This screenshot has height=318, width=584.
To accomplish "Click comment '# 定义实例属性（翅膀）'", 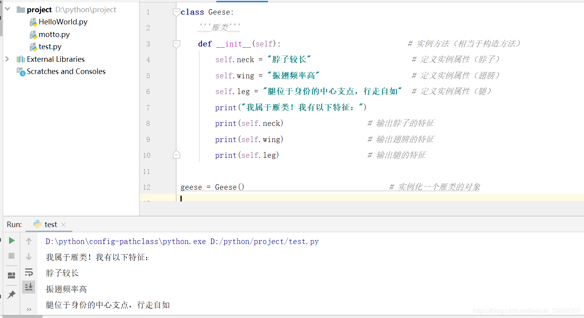I will (456, 76).
